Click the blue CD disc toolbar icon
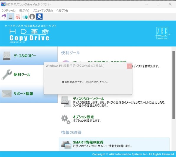The width and height of the screenshot is (176, 157). (39, 16)
